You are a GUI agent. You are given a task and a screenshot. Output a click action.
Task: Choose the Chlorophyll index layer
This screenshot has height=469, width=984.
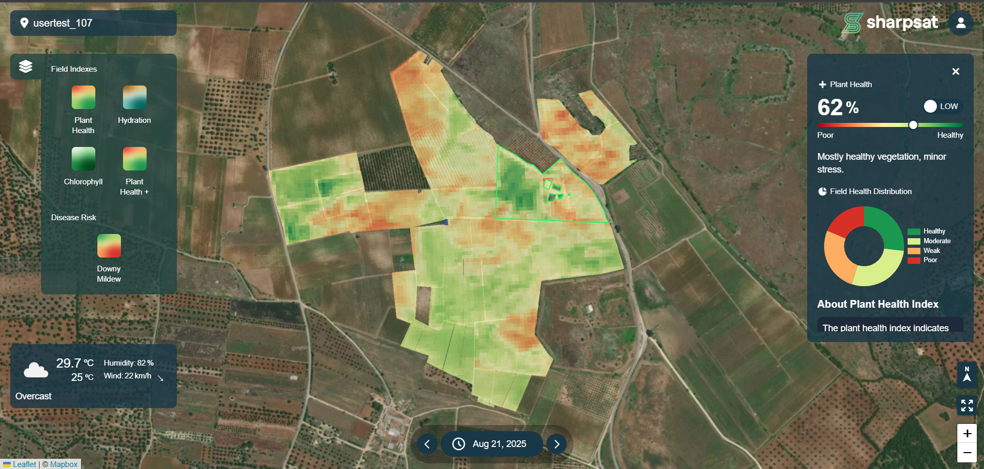pos(83,159)
